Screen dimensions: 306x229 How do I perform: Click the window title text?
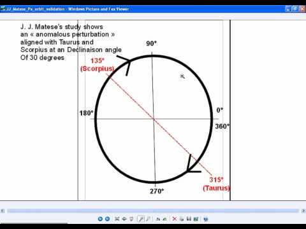click(68, 9)
